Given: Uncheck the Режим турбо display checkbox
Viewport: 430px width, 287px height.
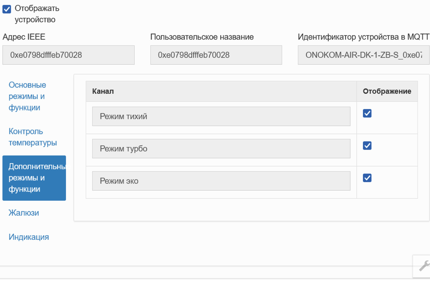Looking at the screenshot, I should coord(367,146).
